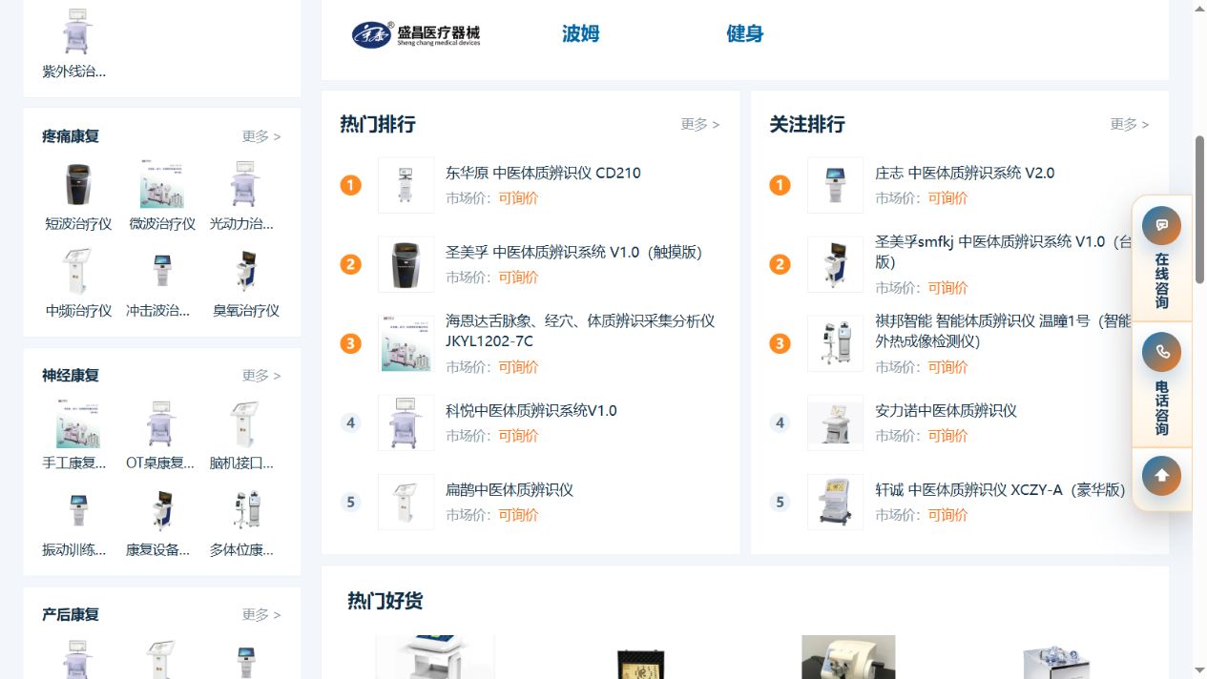Viewport: 1207px width, 679px height.
Task: Open 圣美孚 中医体质辨识系统 V1.0 触摸版
Action: click(x=573, y=252)
